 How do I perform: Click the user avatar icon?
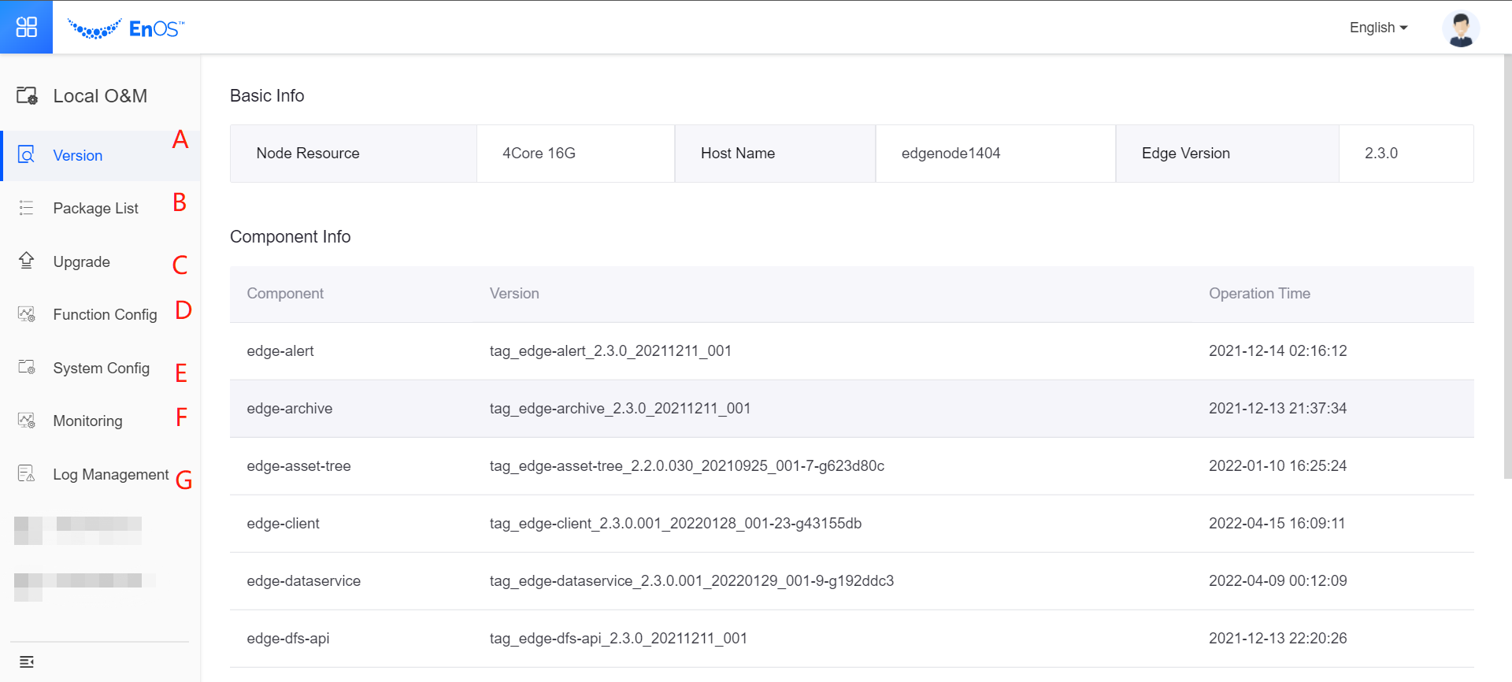pyautogui.click(x=1460, y=28)
